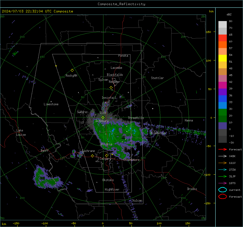Click the red forecast ellipse legend icon
Screen dimensions: 243x227
pyautogui.click(x=222, y=196)
